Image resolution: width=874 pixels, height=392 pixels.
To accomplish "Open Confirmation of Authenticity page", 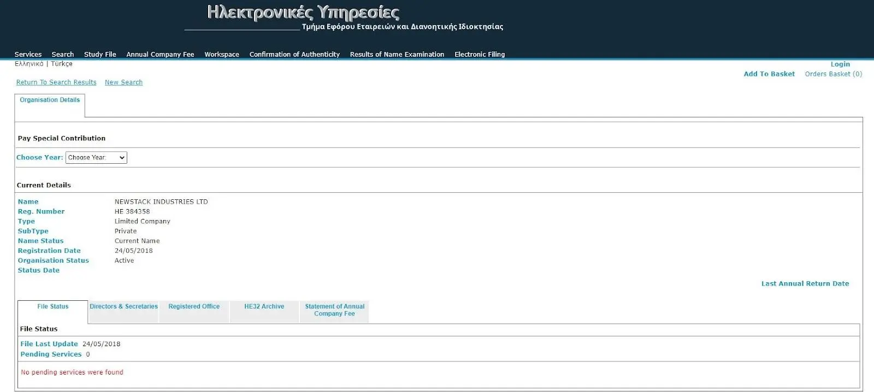I will pyautogui.click(x=294, y=55).
